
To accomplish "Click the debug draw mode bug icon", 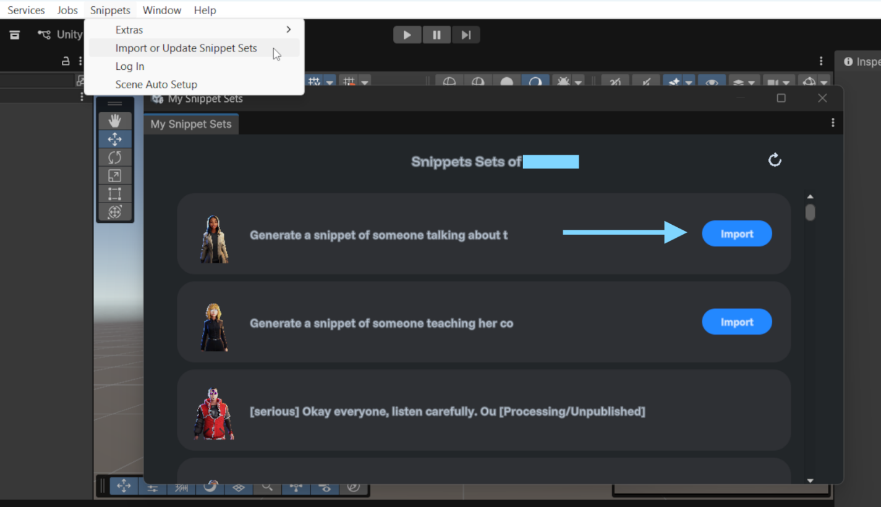I will coord(563,82).
